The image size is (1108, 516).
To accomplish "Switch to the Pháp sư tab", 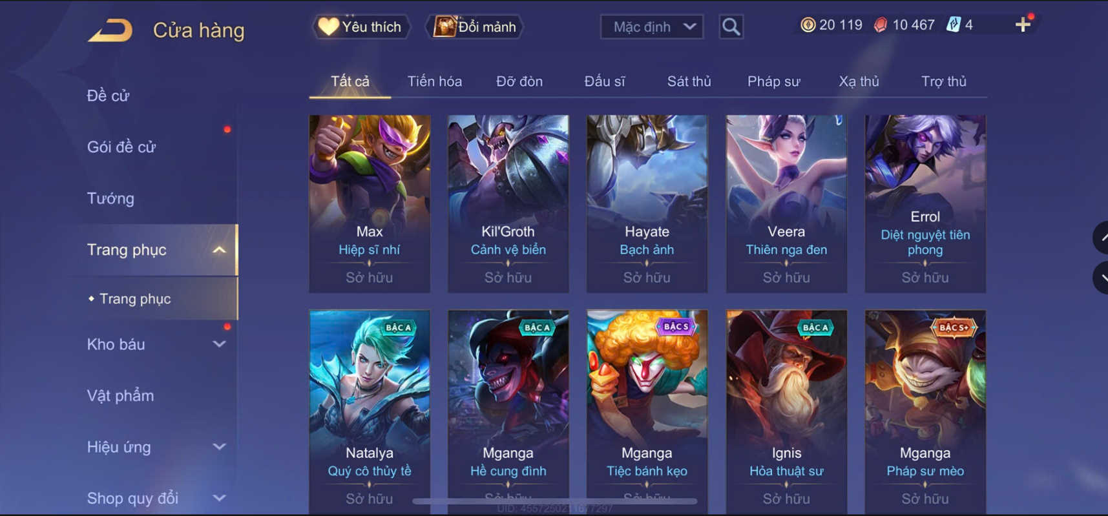I will [773, 81].
